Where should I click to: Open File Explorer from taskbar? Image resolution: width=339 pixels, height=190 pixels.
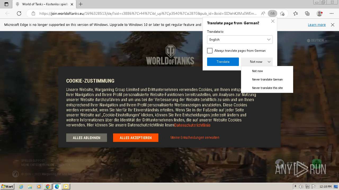point(30,187)
